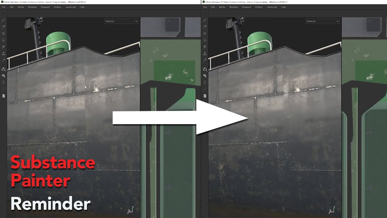This screenshot has width=387, height=218.
Task: Open the Python menu in left window
Action: point(57,7)
